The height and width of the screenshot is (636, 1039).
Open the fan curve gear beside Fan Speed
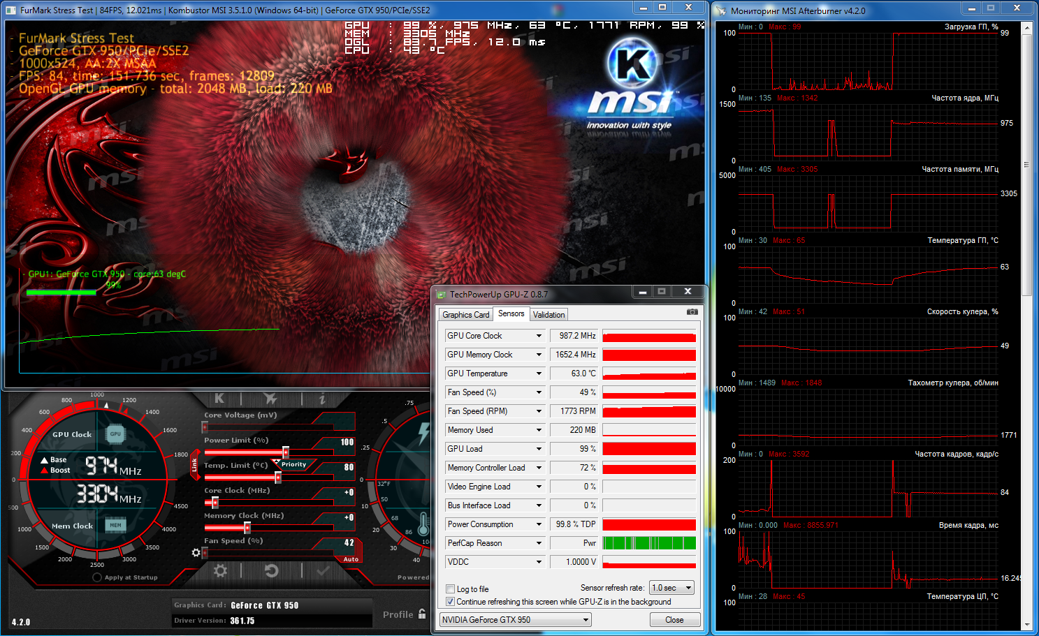click(x=196, y=552)
